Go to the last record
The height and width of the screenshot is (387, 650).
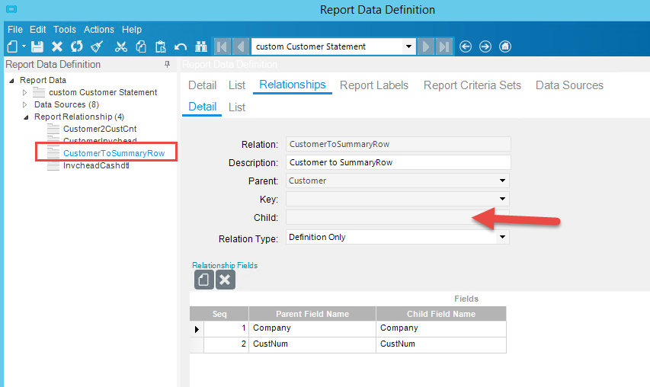point(444,46)
